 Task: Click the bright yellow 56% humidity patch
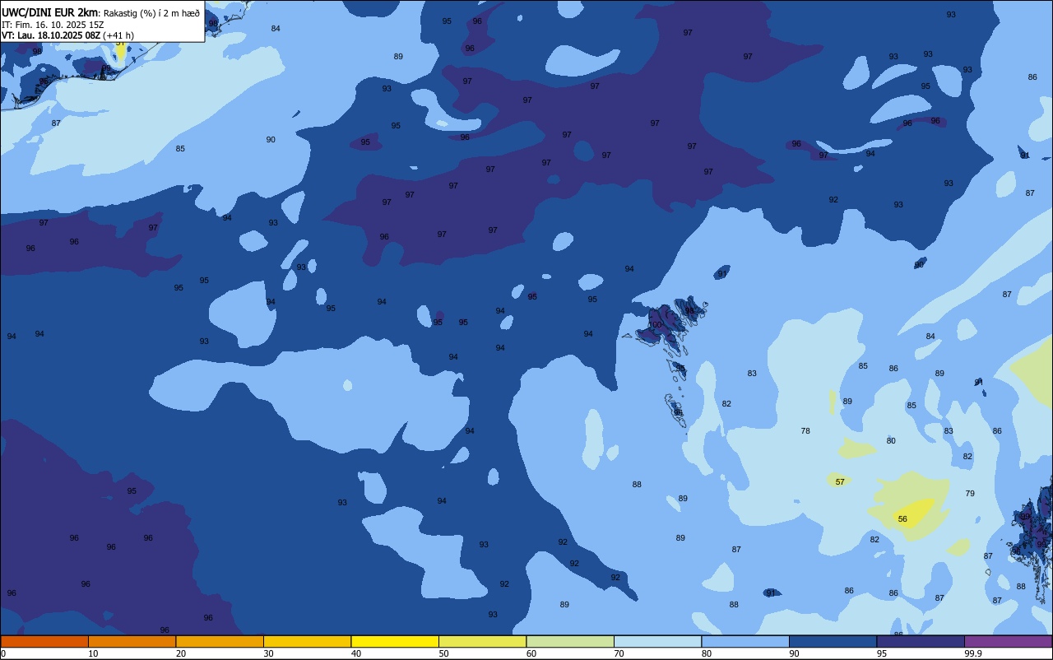click(913, 512)
